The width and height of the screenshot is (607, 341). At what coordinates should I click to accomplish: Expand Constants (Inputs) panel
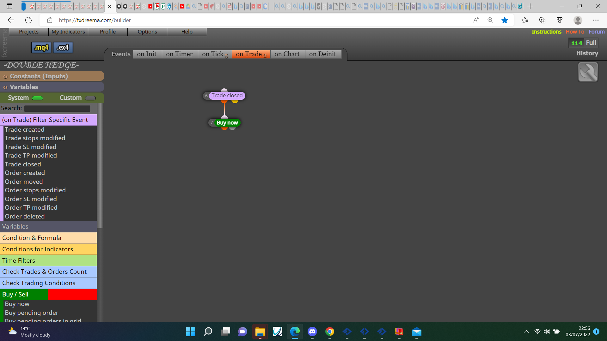pos(52,76)
